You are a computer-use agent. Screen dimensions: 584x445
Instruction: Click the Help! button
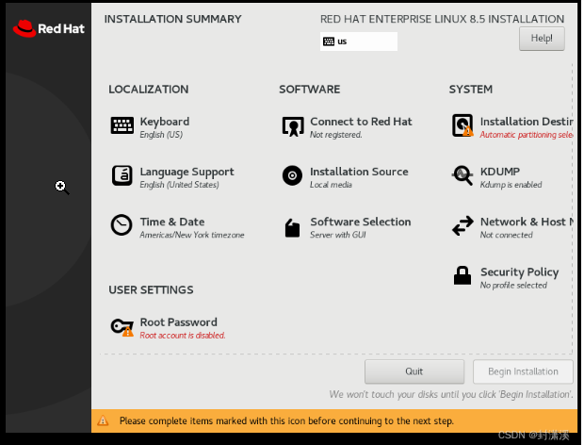(x=542, y=39)
